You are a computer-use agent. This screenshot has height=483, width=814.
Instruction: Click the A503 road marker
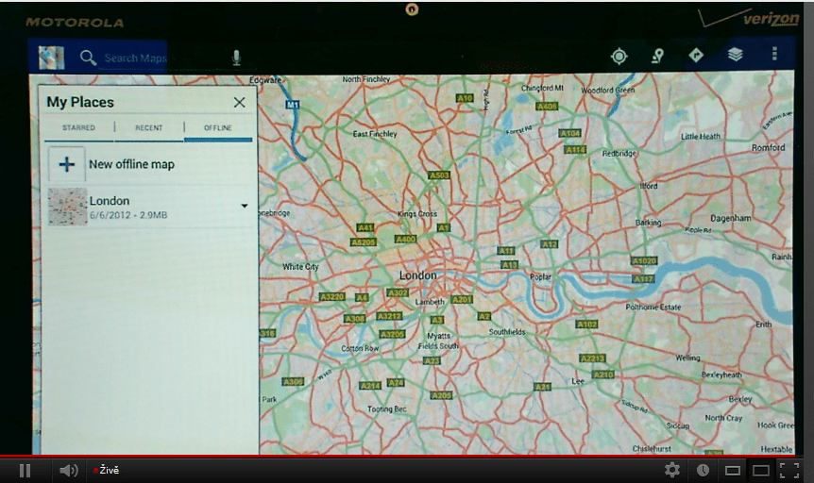pyautogui.click(x=439, y=175)
